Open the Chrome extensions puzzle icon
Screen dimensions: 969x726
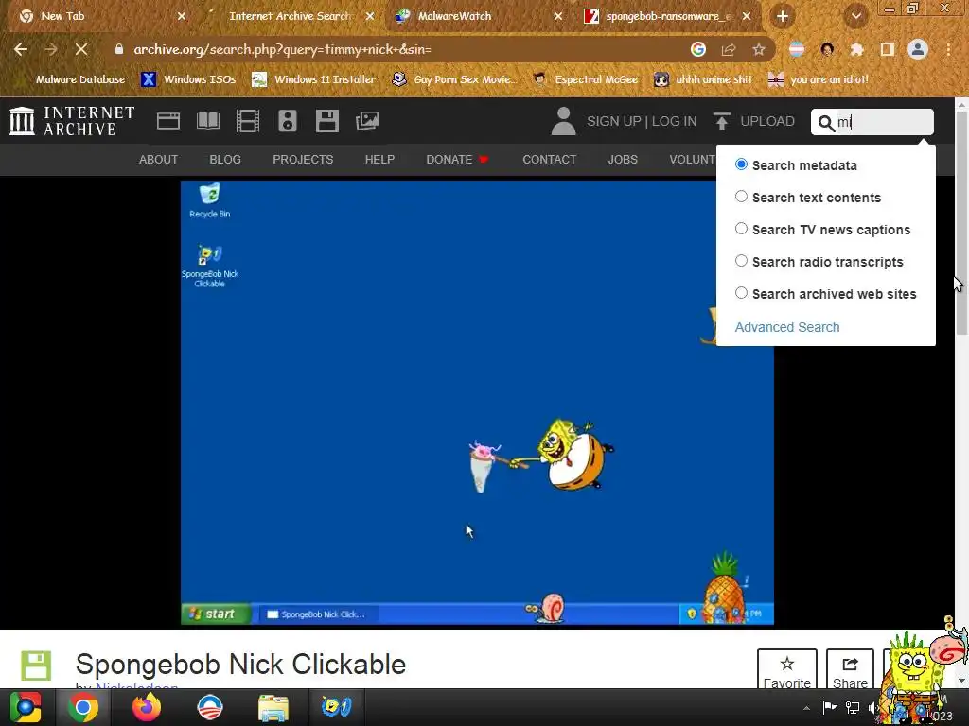(857, 49)
